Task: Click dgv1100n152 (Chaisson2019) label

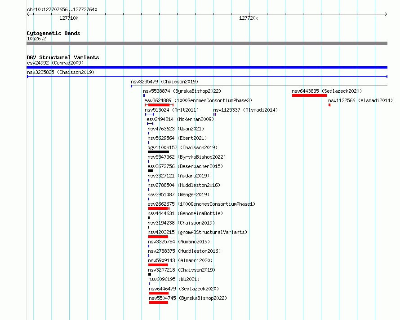Action: click(182, 147)
